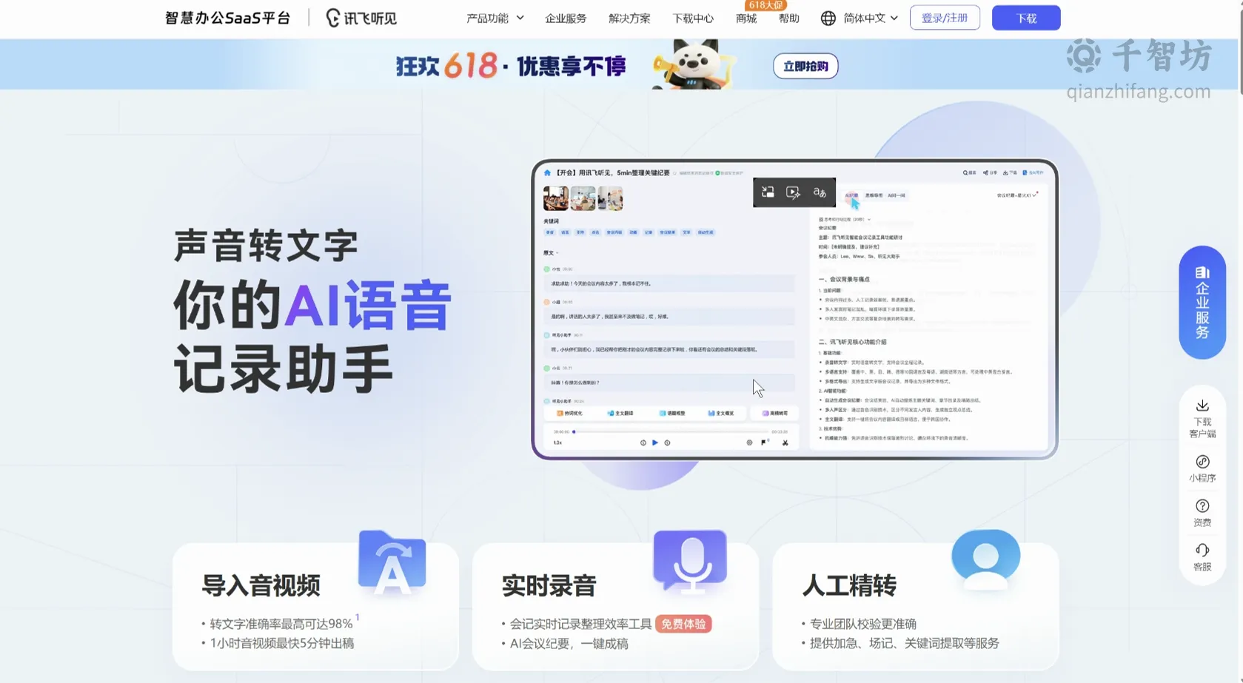Viewport: 1243px width, 683px height.
Task: Click the blue play button in the preview
Action: coord(655,443)
